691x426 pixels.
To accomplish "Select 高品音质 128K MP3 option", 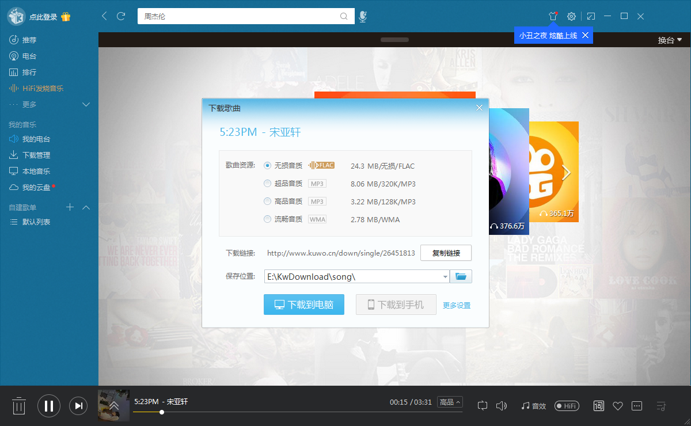I will 267,201.
